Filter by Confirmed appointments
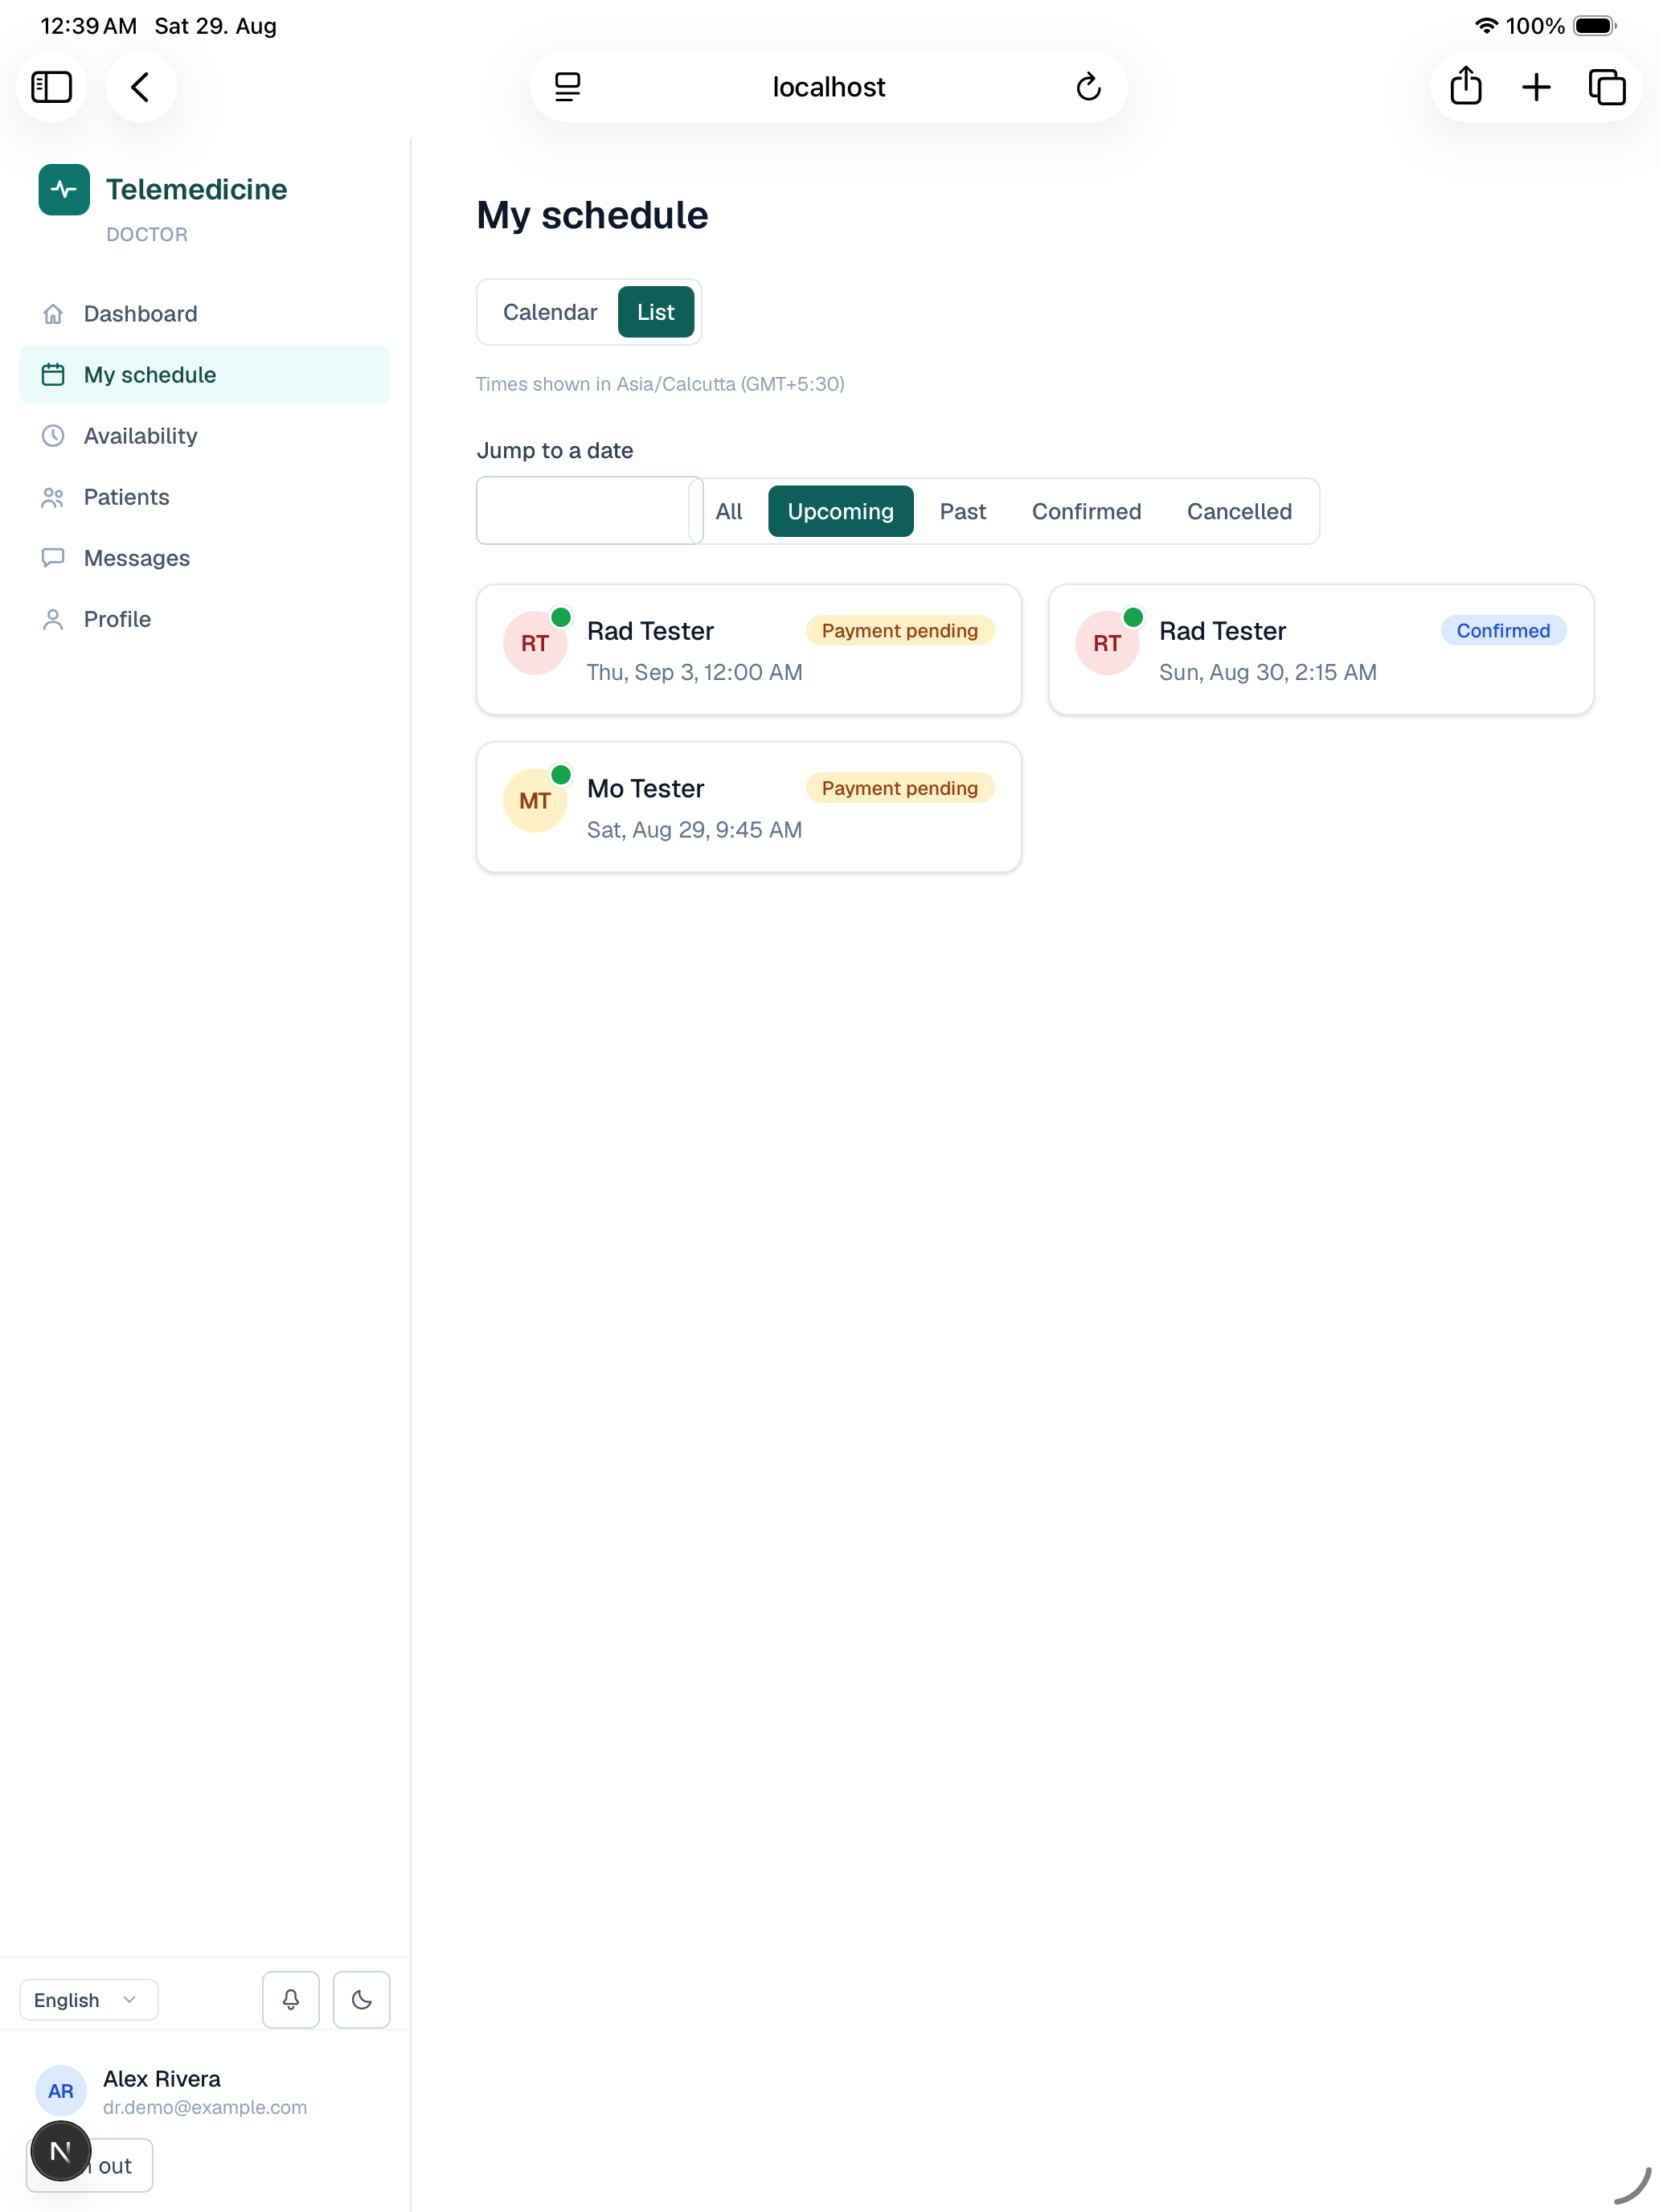1659x2212 pixels. 1086,511
